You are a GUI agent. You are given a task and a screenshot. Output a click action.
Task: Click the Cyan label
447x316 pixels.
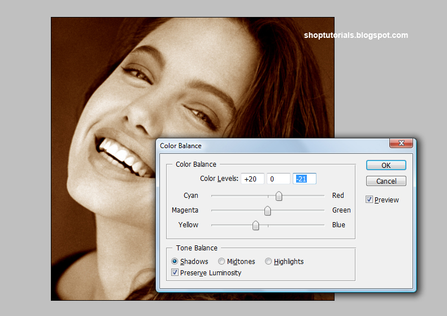pyautogui.click(x=190, y=196)
